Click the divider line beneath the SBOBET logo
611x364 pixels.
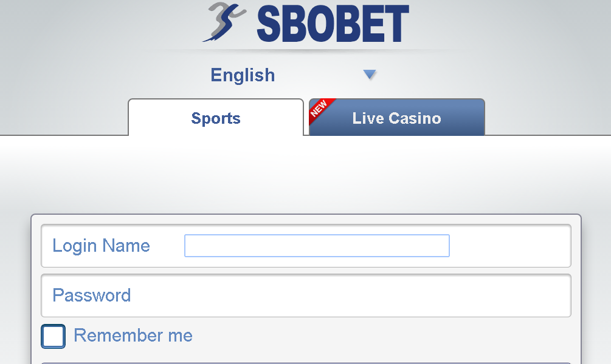coord(305,50)
